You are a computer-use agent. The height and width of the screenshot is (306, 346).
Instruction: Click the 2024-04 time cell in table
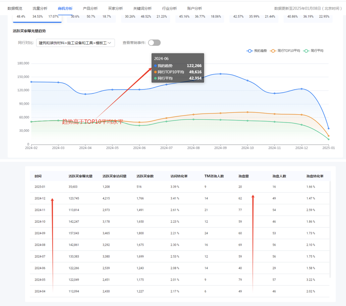pos(40,291)
